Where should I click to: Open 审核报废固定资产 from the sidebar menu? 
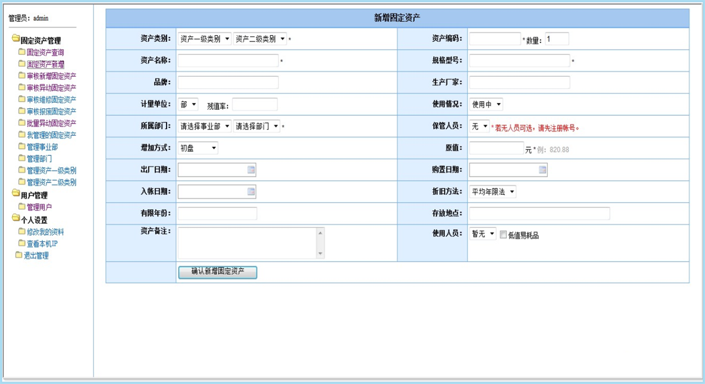pos(51,111)
